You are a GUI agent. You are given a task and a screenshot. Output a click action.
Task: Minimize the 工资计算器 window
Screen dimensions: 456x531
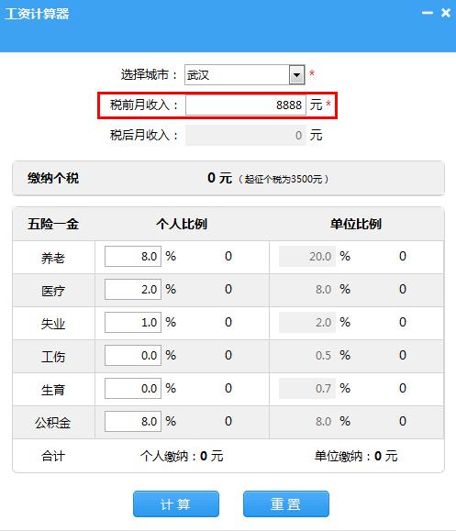click(x=428, y=13)
